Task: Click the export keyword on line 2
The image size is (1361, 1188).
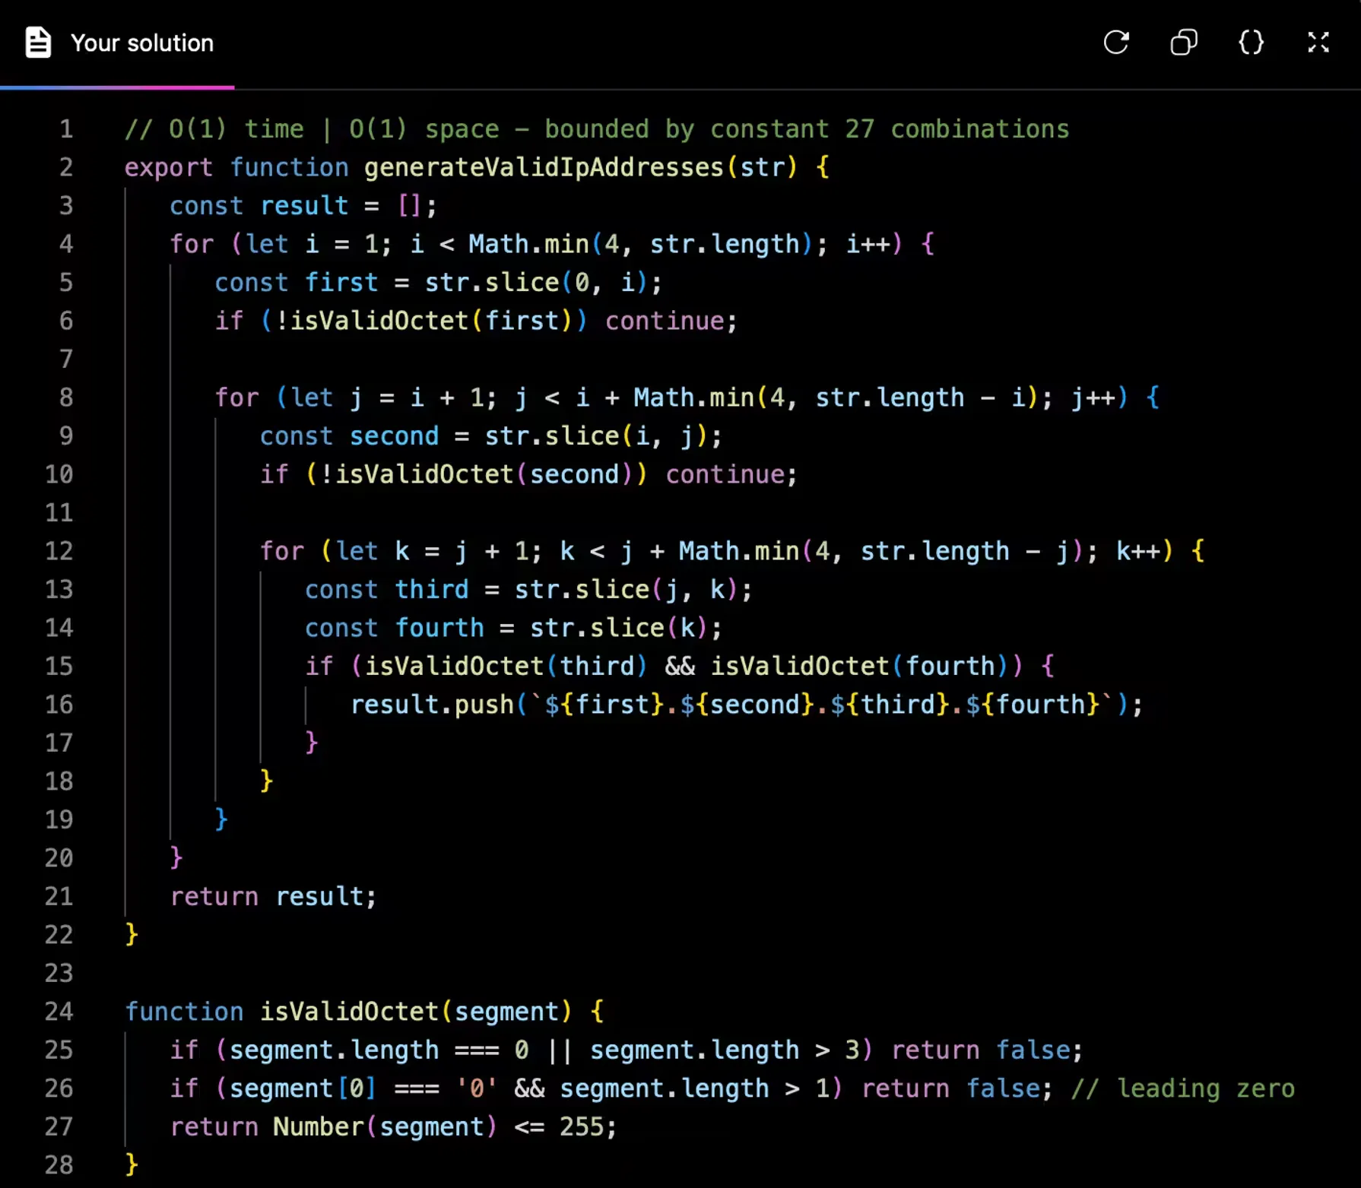Action: click(168, 167)
